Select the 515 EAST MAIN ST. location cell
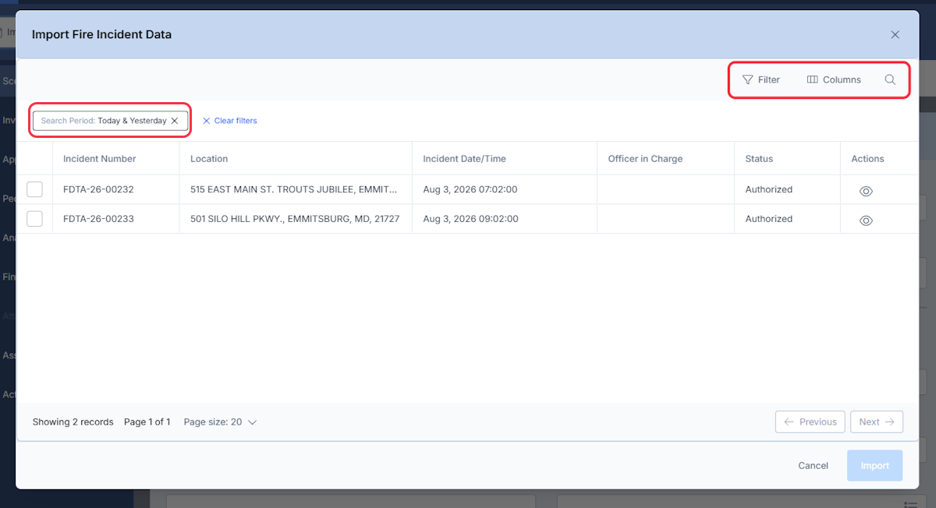This screenshot has width=936, height=508. tap(296, 189)
